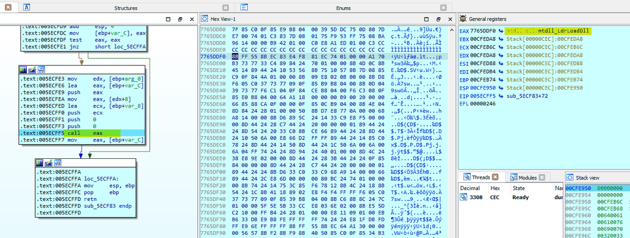Close the Modules tab
Viewport: 630px width, 238px height.
(542, 177)
